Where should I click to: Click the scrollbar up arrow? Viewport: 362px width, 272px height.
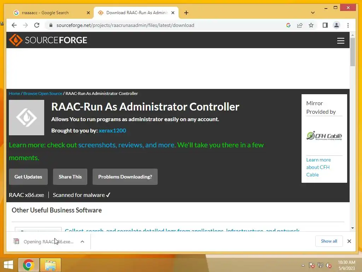[352, 35]
